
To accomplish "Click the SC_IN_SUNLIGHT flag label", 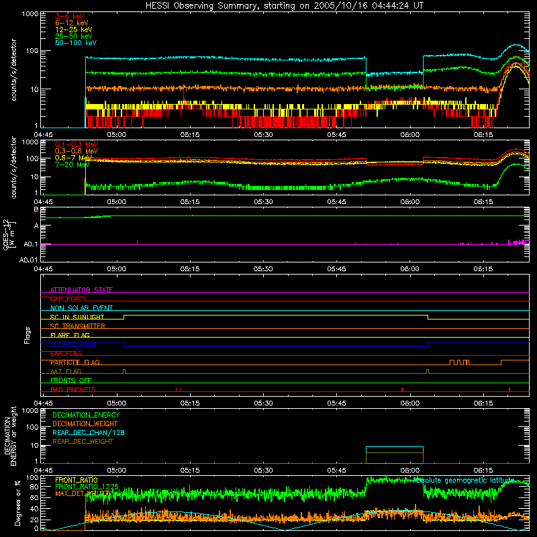I will point(77,317).
